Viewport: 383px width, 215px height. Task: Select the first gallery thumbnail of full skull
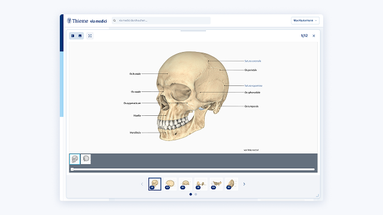[x=154, y=184]
